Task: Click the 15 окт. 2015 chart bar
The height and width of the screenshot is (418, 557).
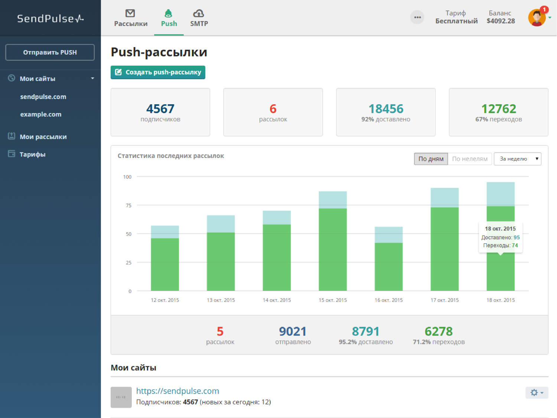Action: [333, 249]
